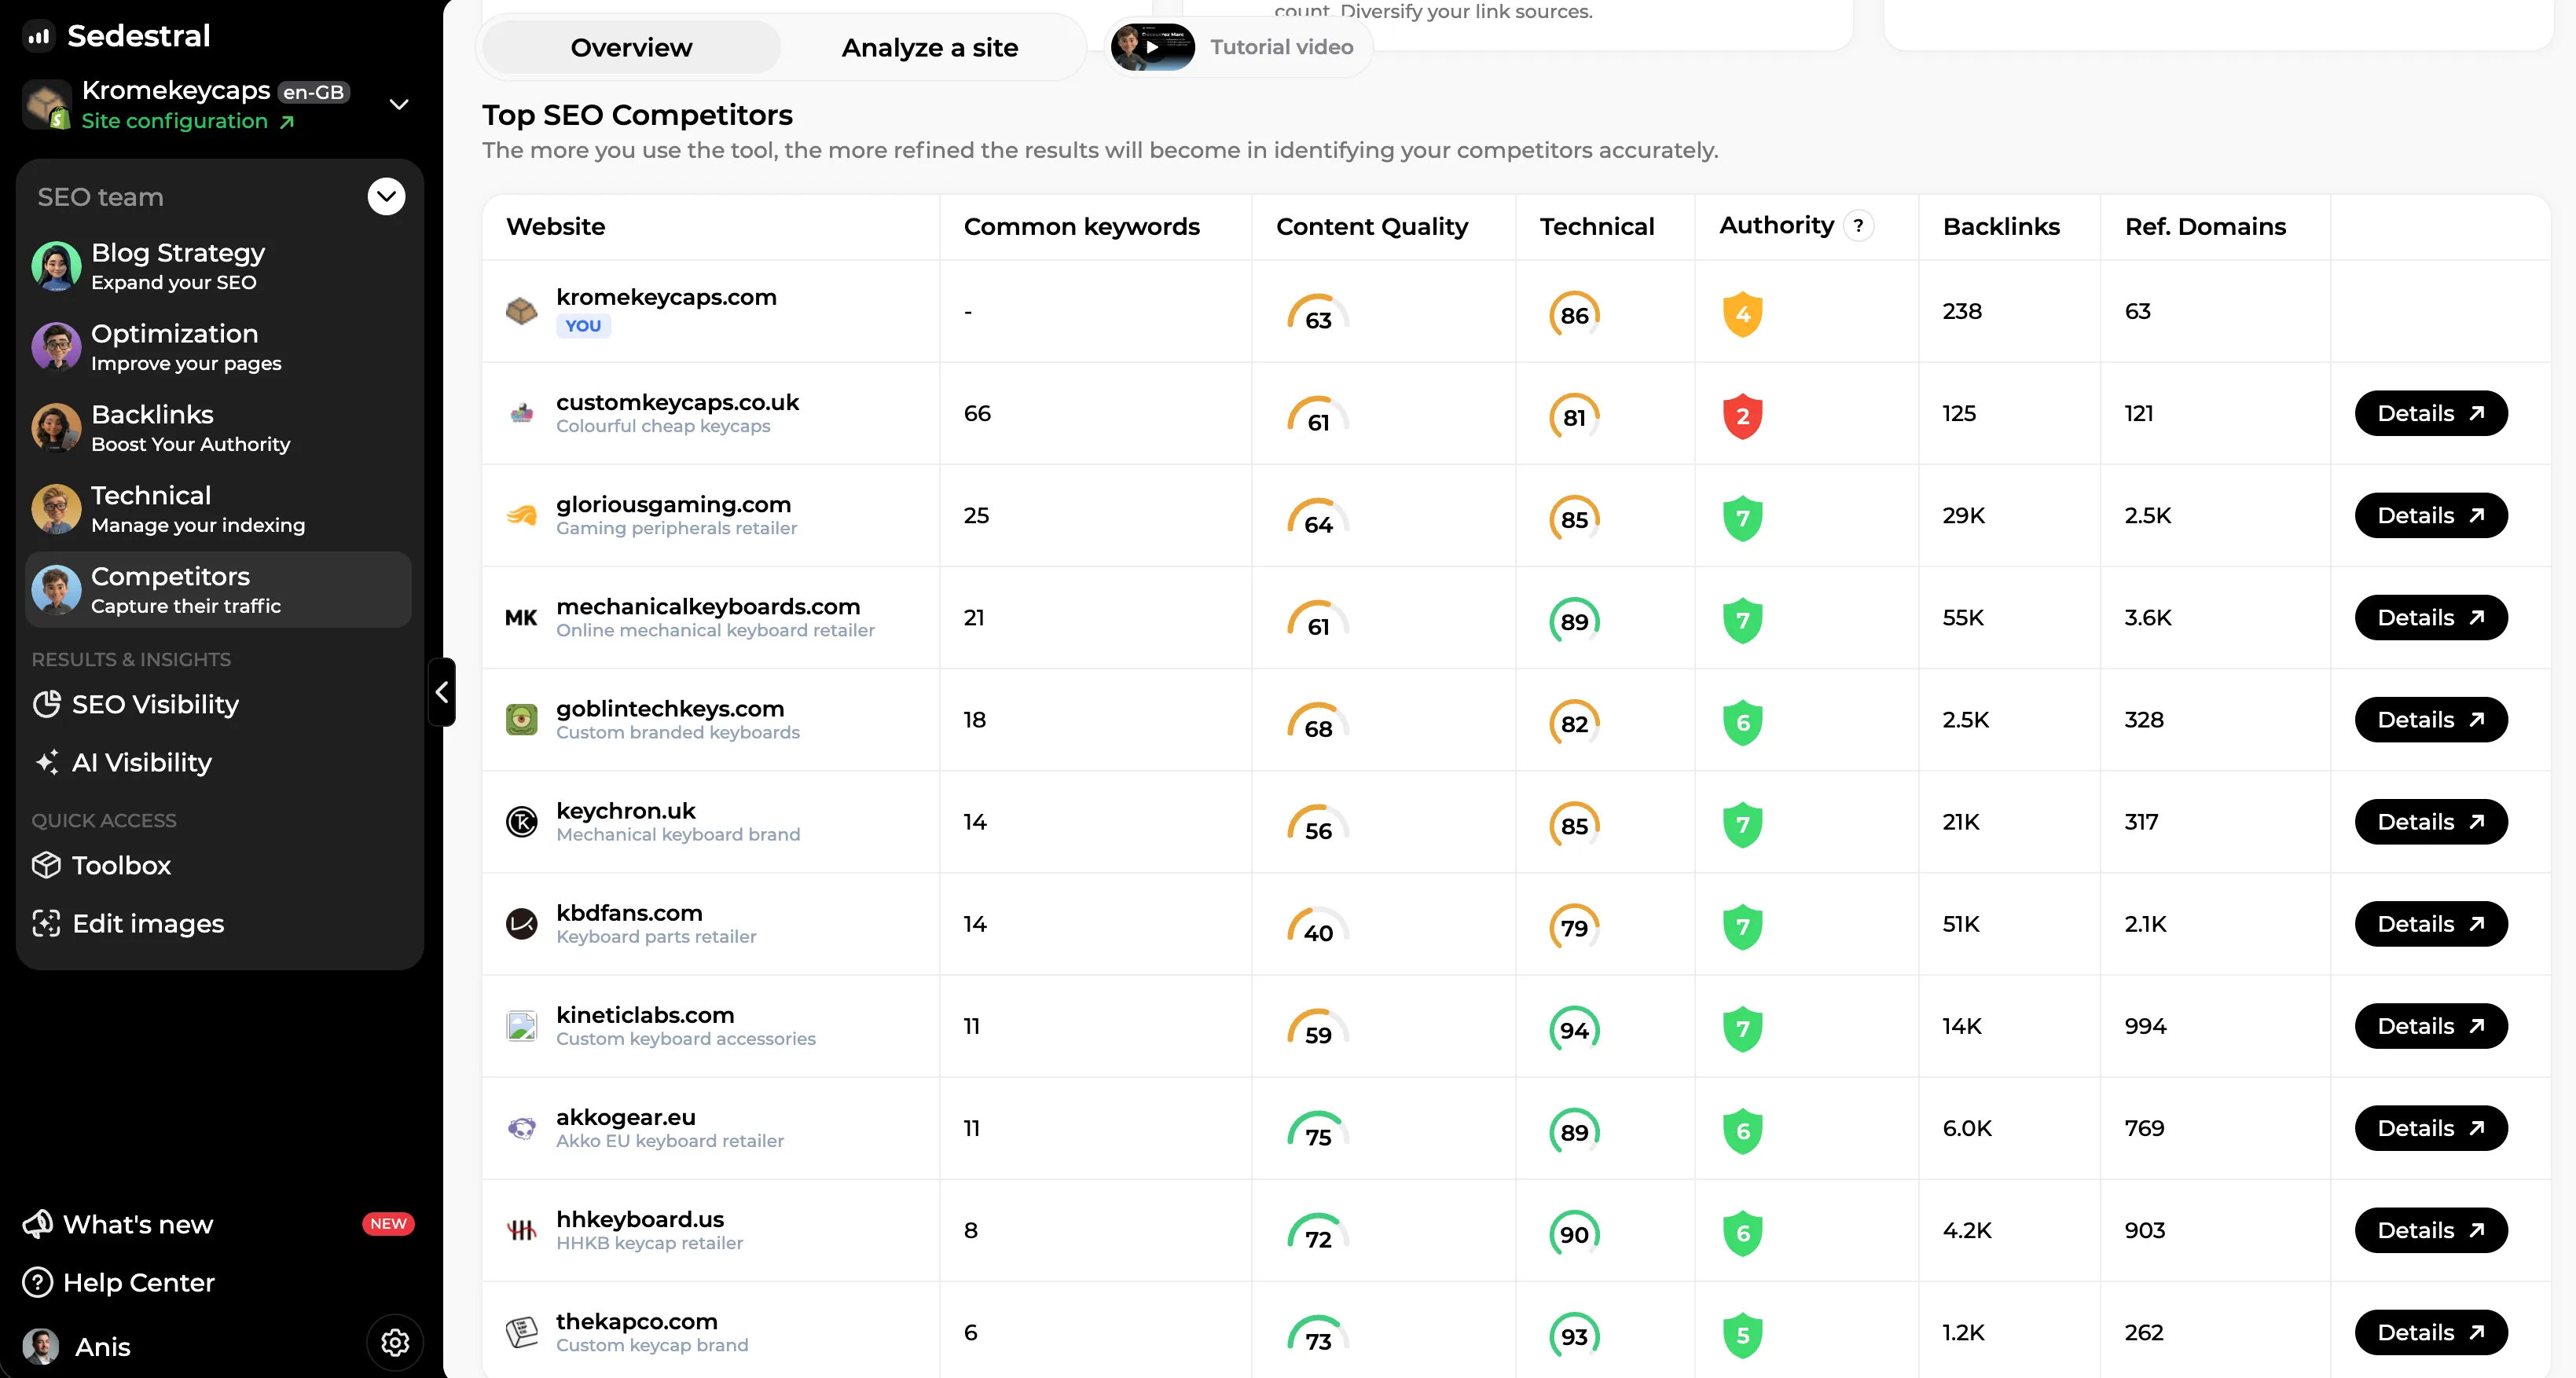
Task: Click the 55K backlinks value
Action: (x=1963, y=618)
